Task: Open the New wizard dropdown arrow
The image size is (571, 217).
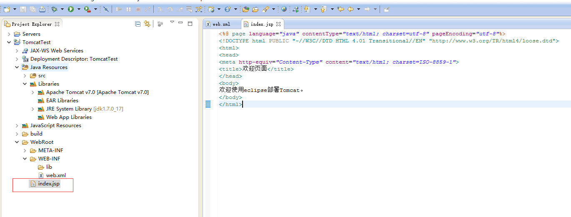Action: pyautogui.click(x=15, y=9)
